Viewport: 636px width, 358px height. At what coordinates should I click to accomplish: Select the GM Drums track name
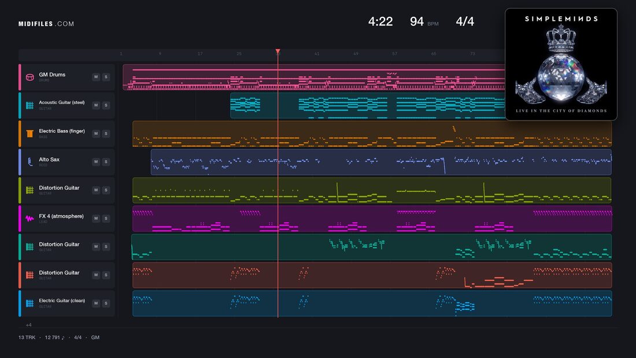tap(52, 75)
